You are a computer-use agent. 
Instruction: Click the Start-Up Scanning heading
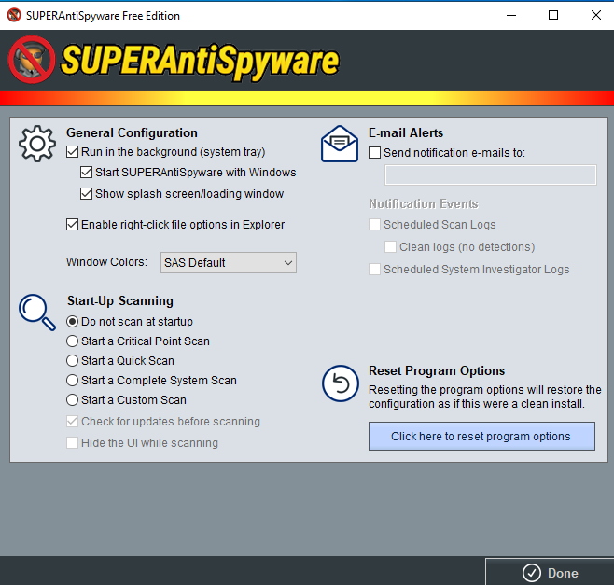coord(120,301)
